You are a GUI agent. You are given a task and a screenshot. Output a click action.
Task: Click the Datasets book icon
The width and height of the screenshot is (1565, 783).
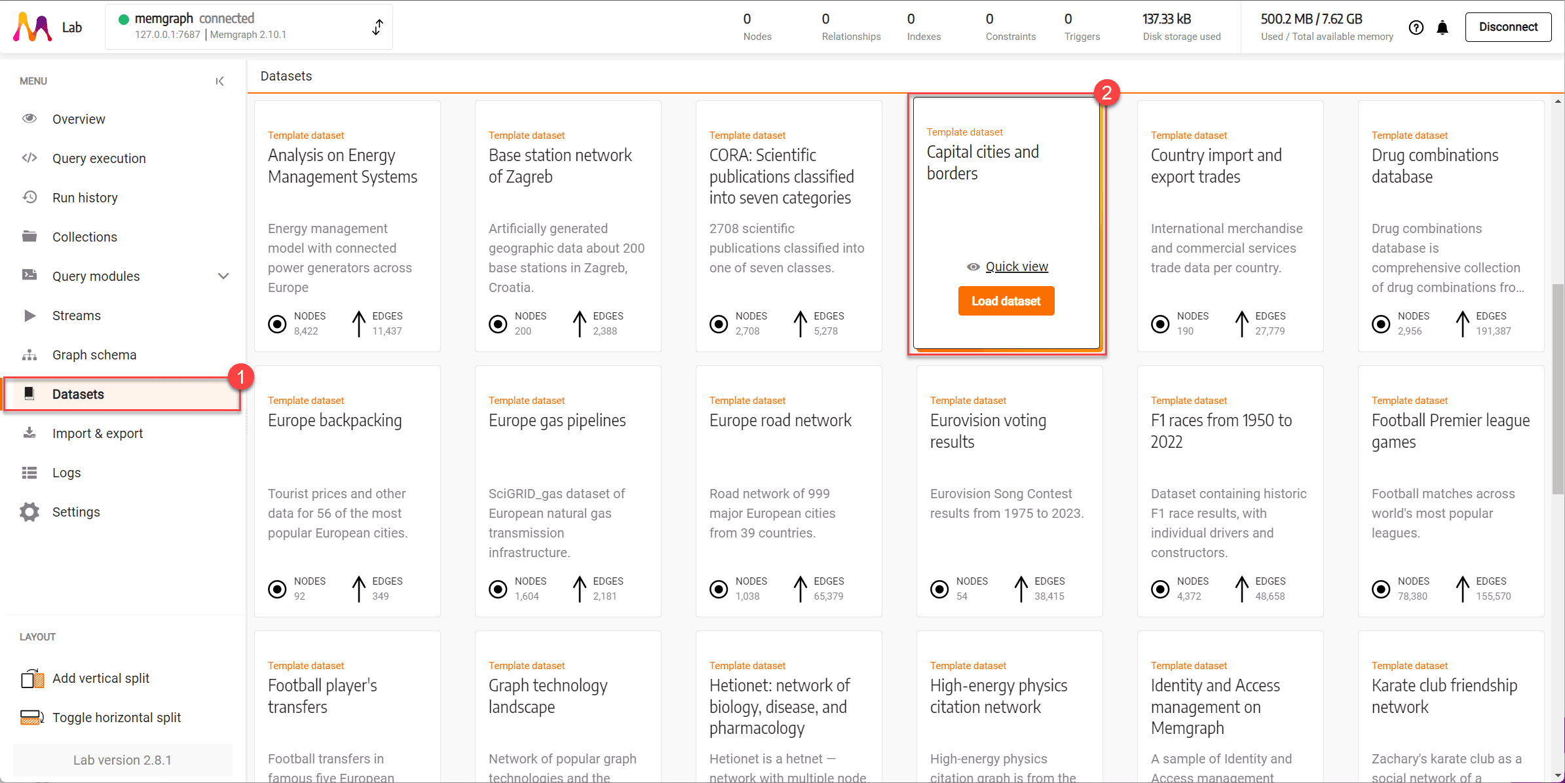tap(29, 393)
